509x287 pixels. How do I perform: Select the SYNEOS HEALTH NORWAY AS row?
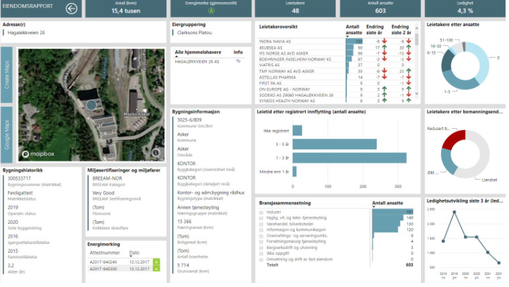tap(335, 101)
